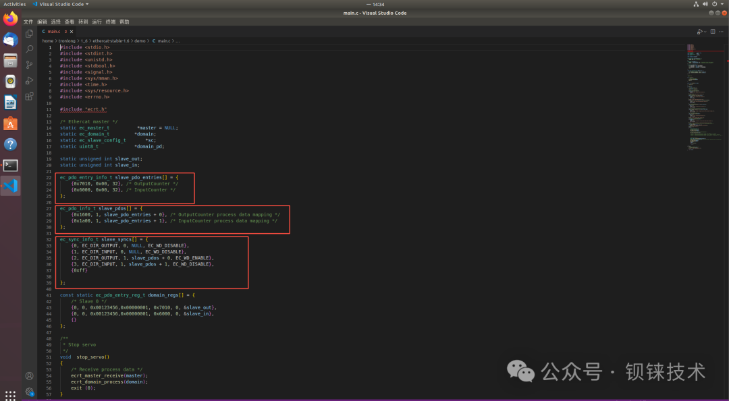
Task: Open the volume icon in top bar
Action: coord(705,4)
